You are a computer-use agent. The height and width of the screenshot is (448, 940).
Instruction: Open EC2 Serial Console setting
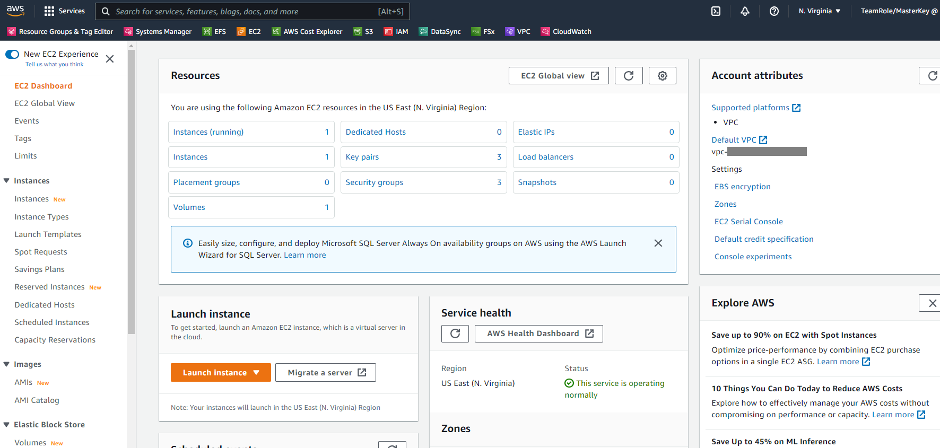[x=748, y=222]
